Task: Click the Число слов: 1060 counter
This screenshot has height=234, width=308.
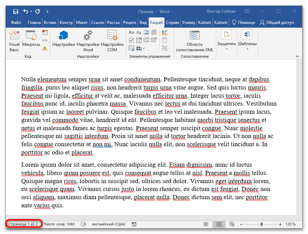Action: [59, 224]
